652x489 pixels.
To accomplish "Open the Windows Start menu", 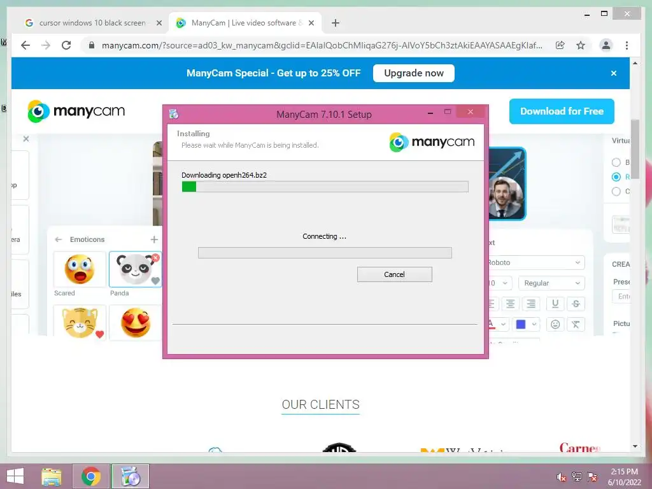I will (x=15, y=476).
